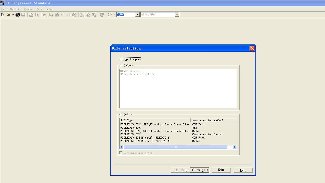Choose the Online radio option
Screen dimensions: 325x183
pyautogui.click(x=121, y=114)
